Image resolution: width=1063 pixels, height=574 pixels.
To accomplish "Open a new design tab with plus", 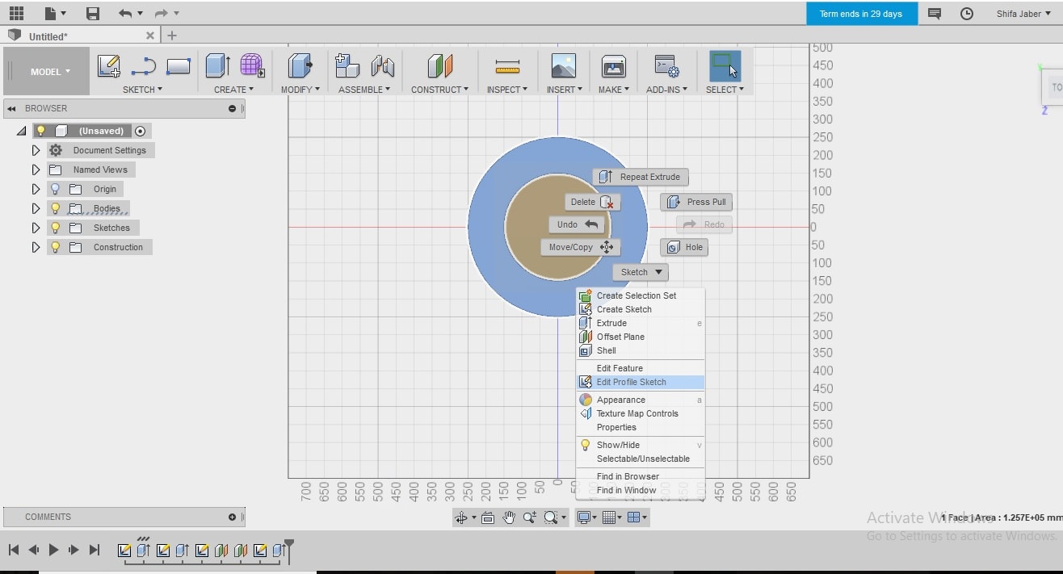I will [172, 36].
